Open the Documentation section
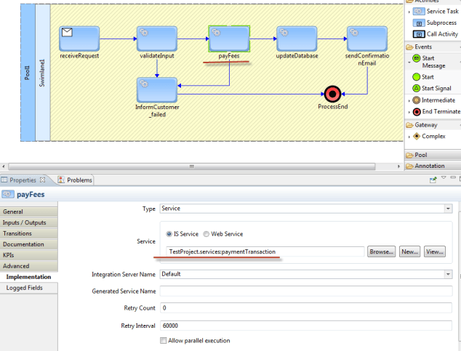Image resolution: width=461 pixels, height=351 pixels. pos(29,244)
